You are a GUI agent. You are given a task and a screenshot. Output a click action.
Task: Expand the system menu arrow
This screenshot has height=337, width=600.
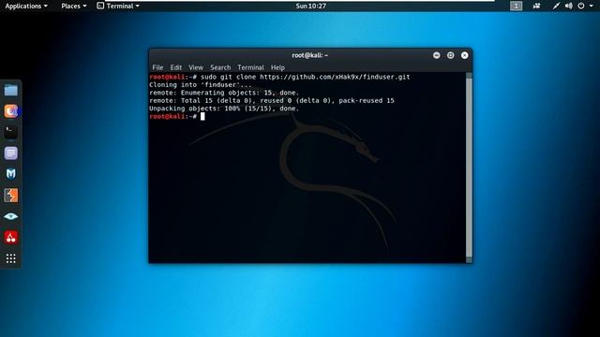point(591,6)
